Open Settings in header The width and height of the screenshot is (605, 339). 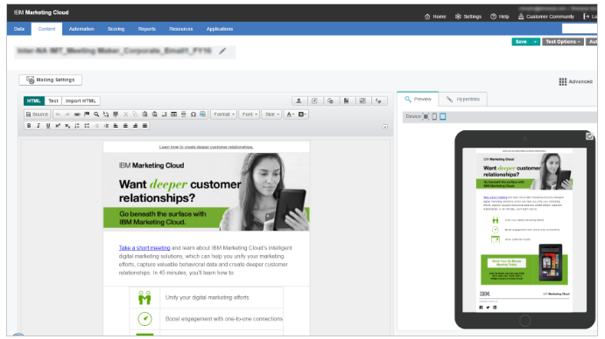468,17
